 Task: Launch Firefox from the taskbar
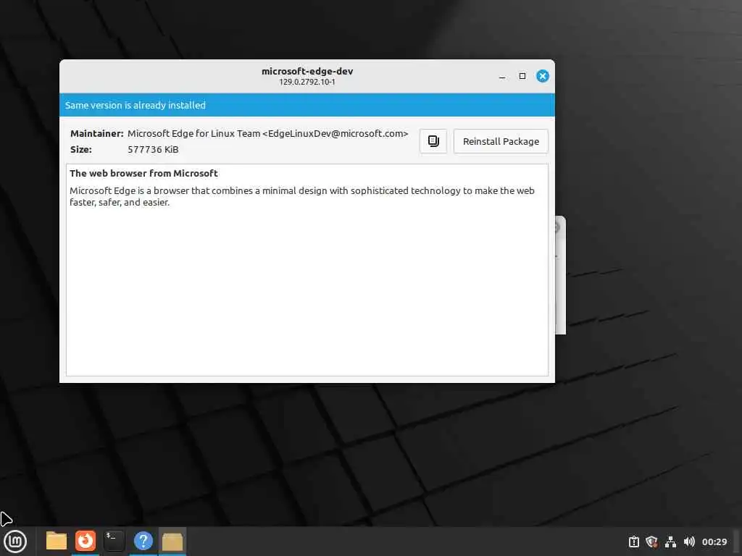click(86, 541)
